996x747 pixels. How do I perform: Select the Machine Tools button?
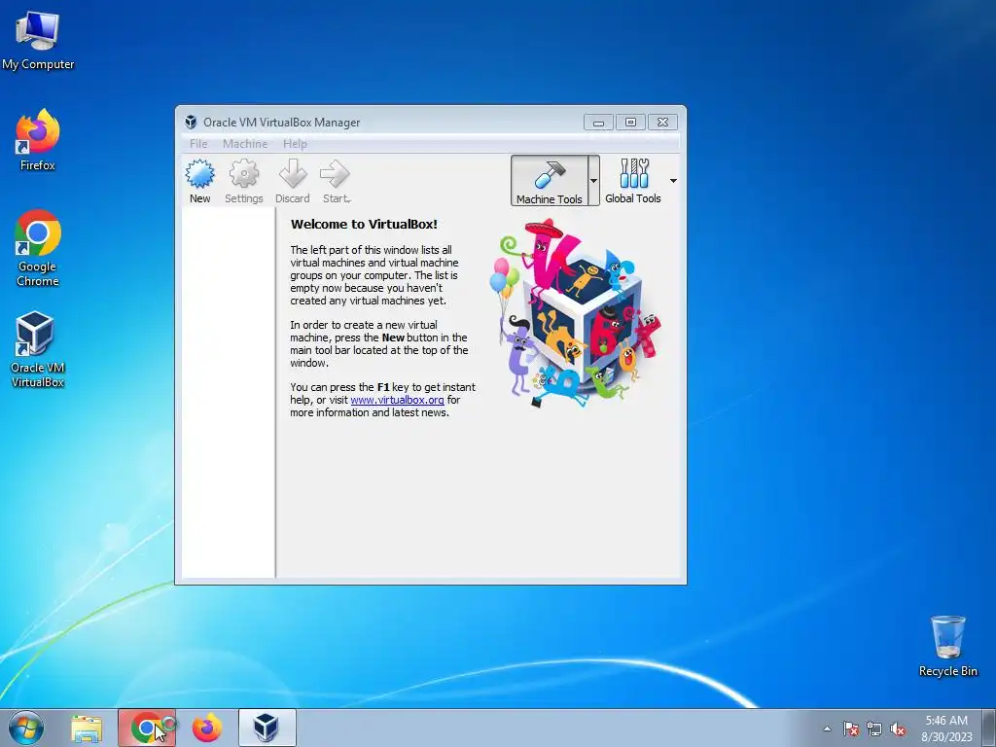tap(550, 181)
